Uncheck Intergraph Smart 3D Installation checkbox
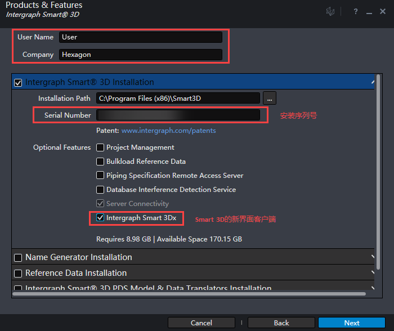Screen dimensions: 394x331 click(x=18, y=82)
